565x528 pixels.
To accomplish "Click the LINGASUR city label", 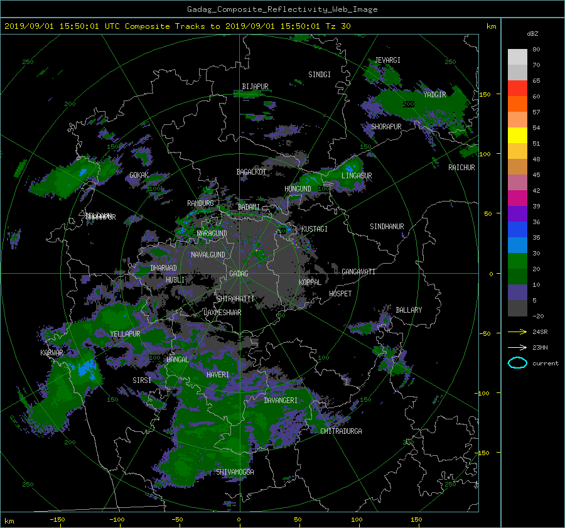I will pyautogui.click(x=357, y=176).
